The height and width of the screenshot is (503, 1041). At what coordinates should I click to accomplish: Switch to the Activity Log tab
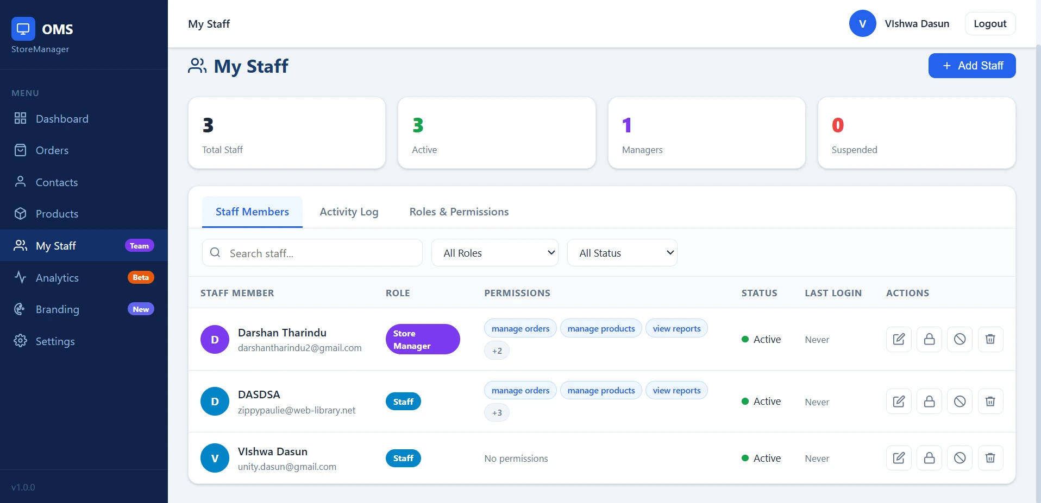pos(349,212)
